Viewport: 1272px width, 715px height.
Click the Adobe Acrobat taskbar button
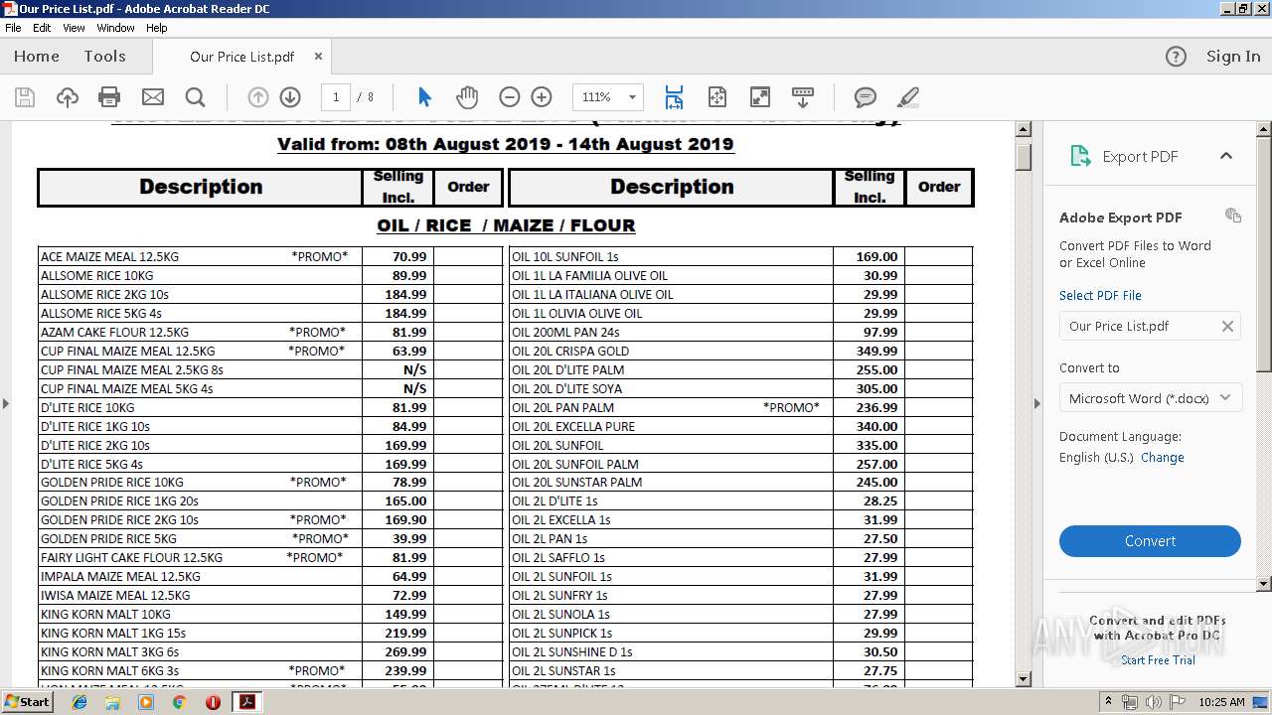[245, 702]
